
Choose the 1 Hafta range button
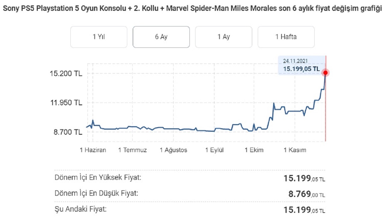pyautogui.click(x=286, y=37)
